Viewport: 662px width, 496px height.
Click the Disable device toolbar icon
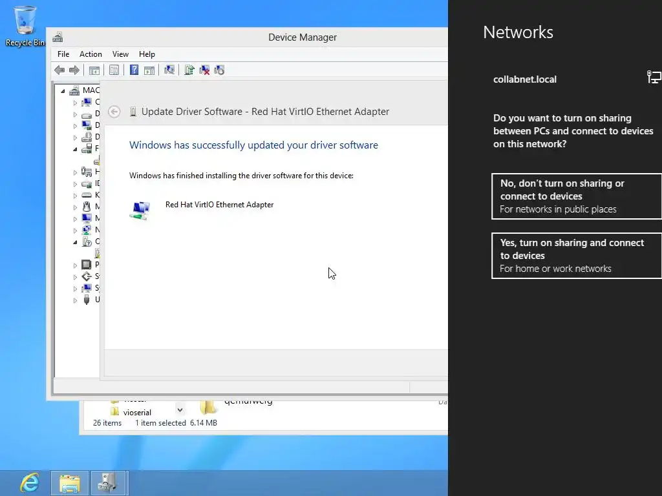(219, 70)
